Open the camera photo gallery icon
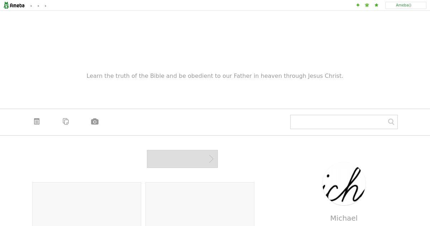430x226 pixels. (x=95, y=122)
